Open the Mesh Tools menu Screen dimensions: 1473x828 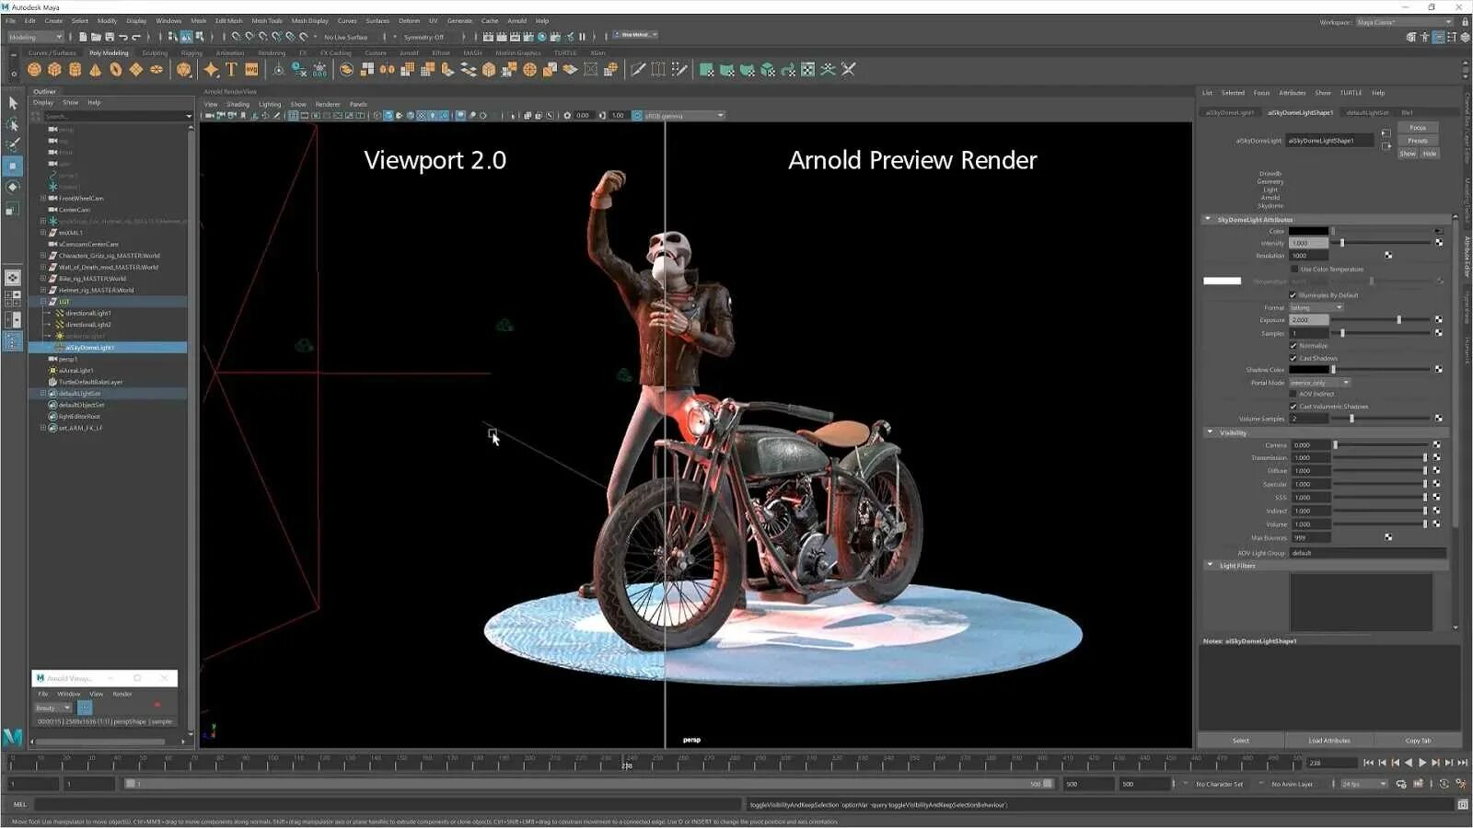point(267,21)
